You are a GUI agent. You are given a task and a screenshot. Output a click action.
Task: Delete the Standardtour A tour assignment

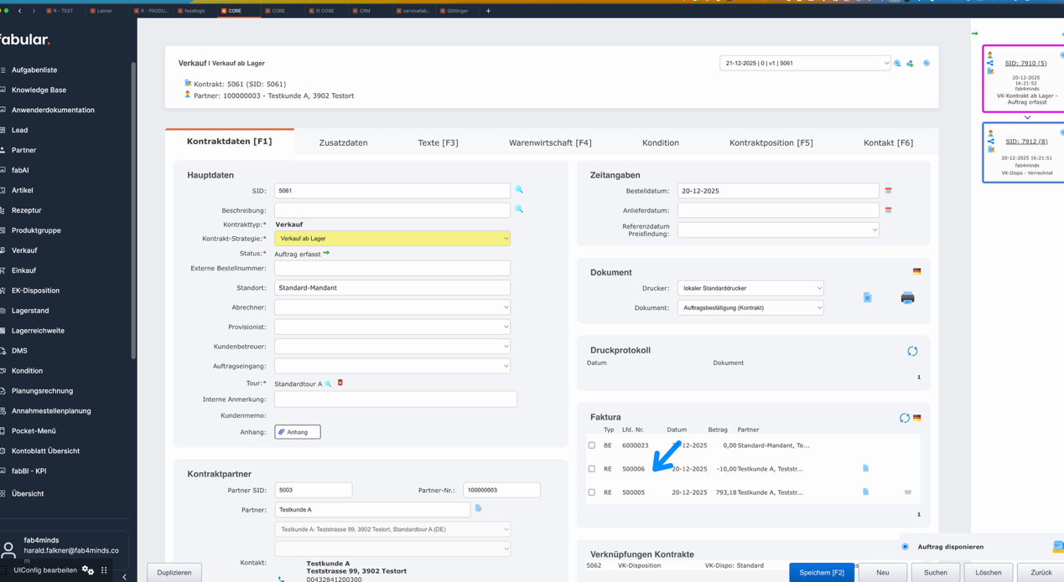(340, 383)
